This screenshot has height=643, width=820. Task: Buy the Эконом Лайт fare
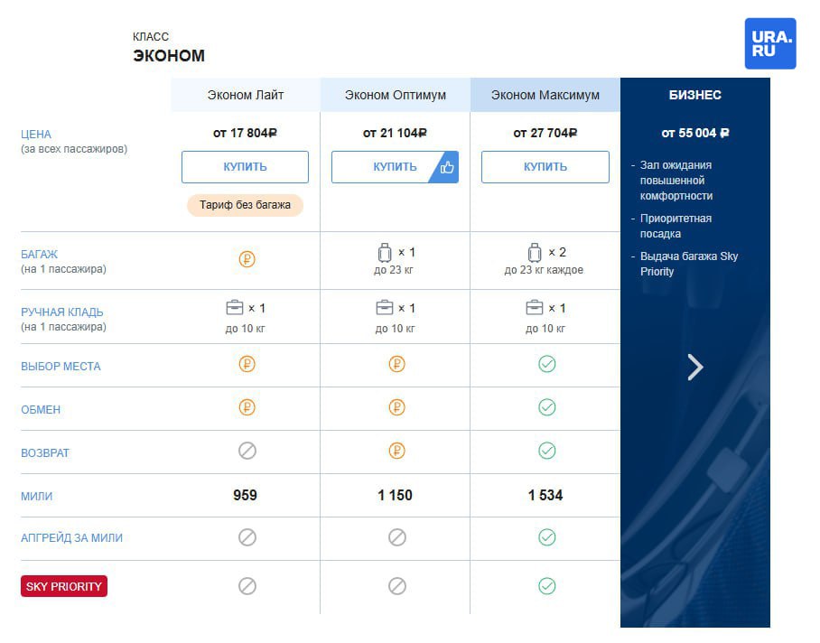point(246,167)
